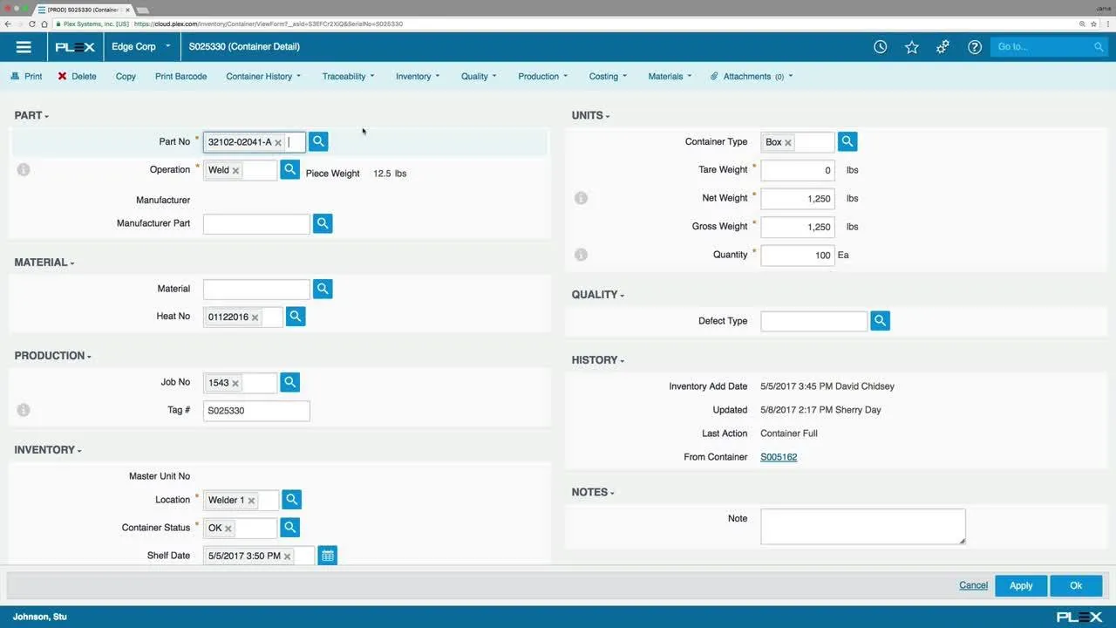Click the Defect Type search magnifier
Image resolution: width=1116 pixels, height=628 pixels.
pos(880,320)
